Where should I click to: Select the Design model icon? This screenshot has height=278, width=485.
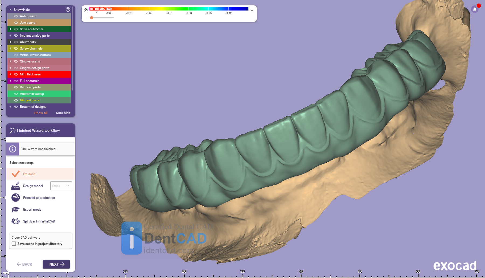tap(16, 186)
